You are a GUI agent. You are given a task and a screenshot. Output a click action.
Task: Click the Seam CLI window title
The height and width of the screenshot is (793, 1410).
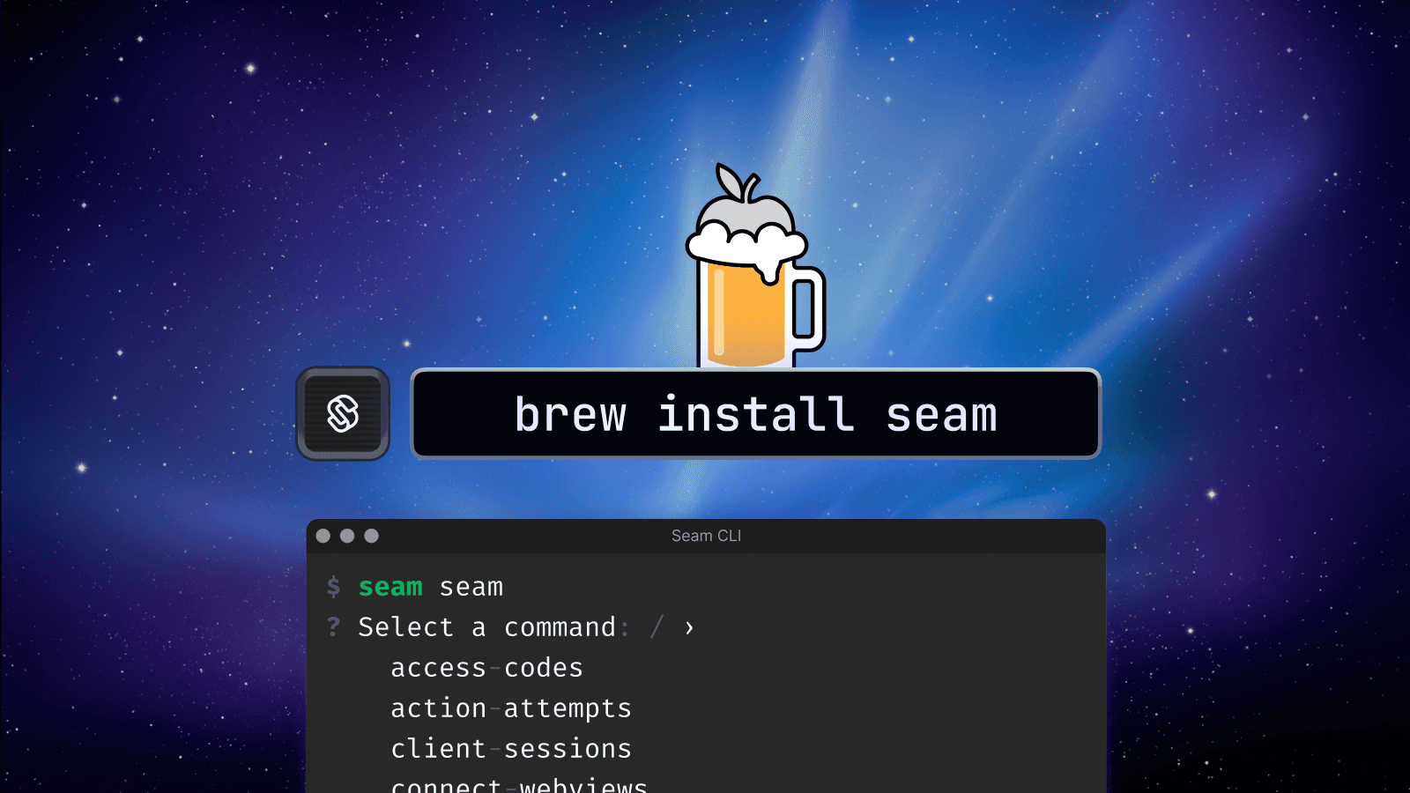706,536
